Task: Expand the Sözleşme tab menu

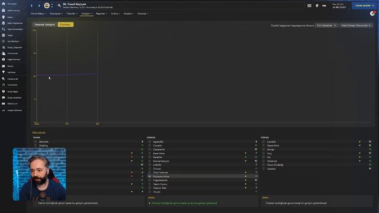Action: pyautogui.click(x=56, y=14)
